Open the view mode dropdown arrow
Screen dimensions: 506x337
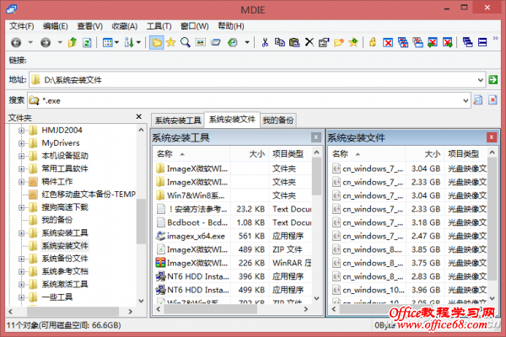pyautogui.click(x=116, y=42)
